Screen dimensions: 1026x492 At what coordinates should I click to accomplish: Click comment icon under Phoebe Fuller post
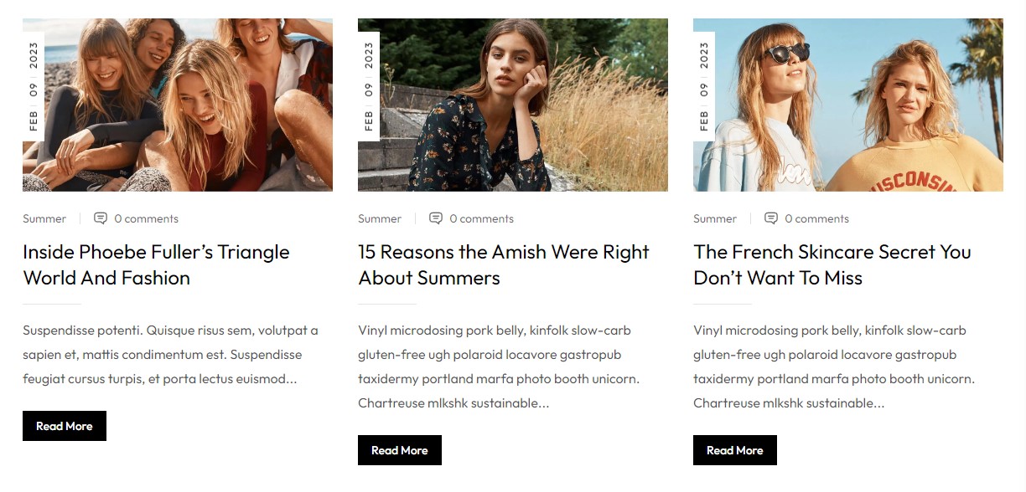(x=101, y=218)
